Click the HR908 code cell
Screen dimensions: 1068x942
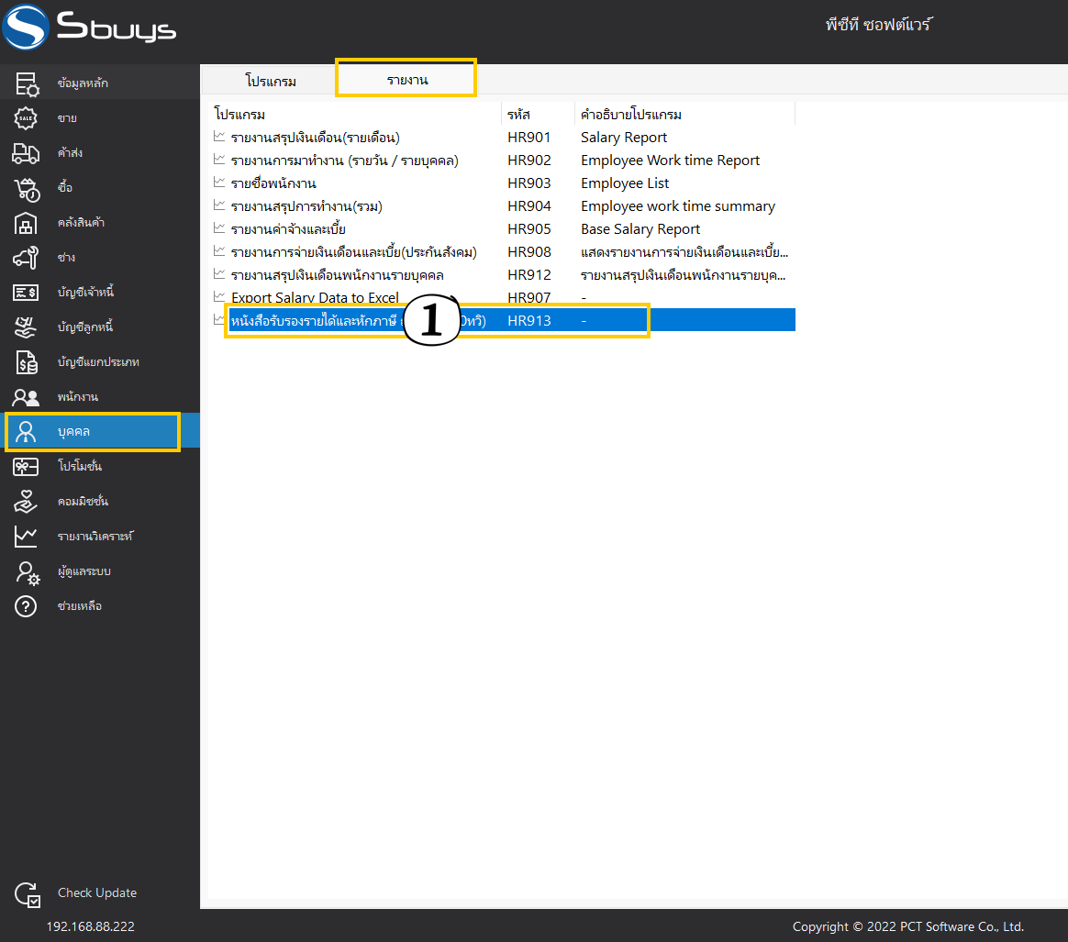click(528, 252)
